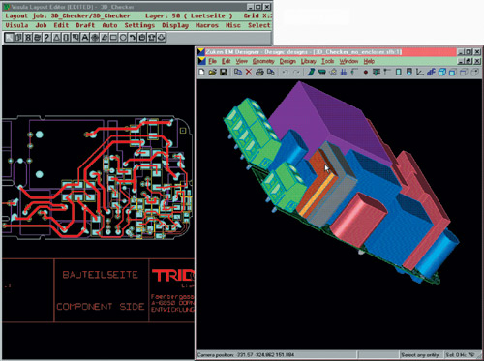This screenshot has width=484, height=361.
Task: Minimize the Zuken EM Designer window
Action: pos(461,51)
